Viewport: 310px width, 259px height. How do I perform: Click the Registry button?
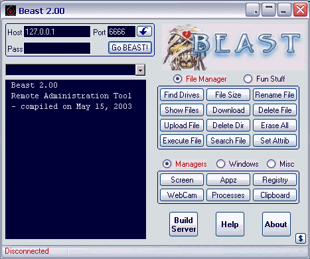coord(275,180)
